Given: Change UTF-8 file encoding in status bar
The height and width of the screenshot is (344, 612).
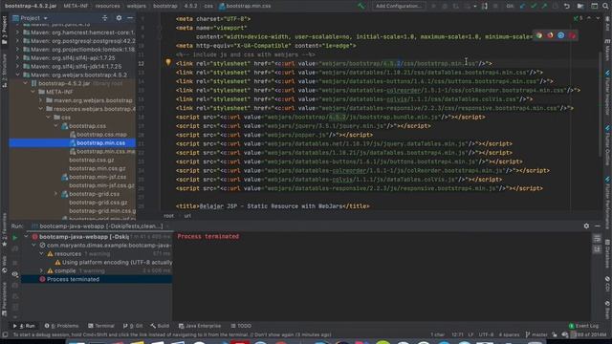Looking at the screenshot, I should [486, 334].
